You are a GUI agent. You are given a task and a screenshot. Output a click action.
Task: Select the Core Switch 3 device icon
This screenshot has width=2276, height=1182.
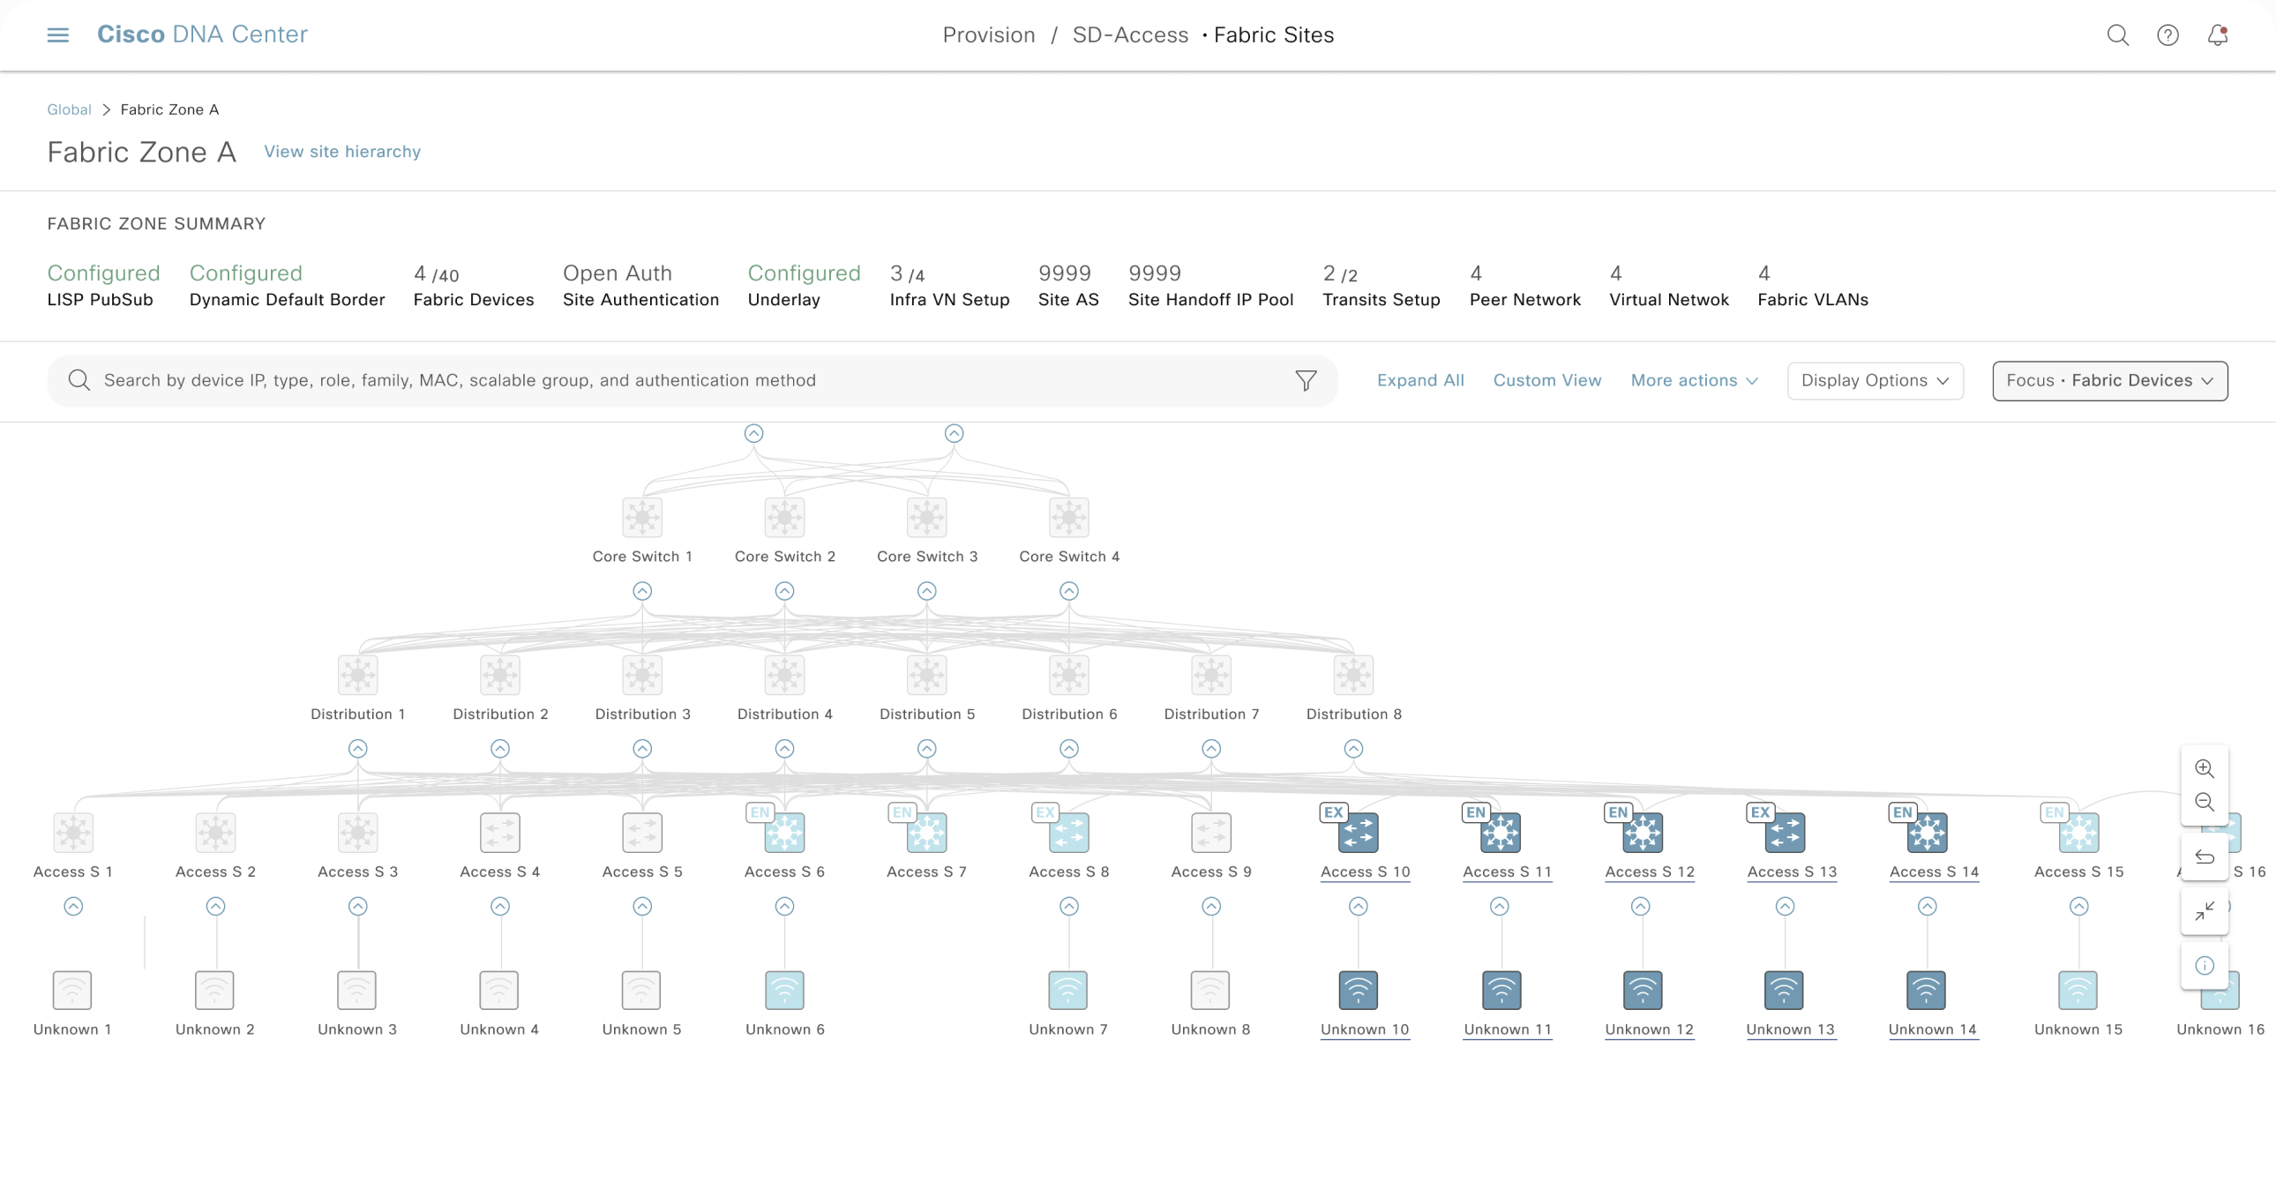(927, 518)
